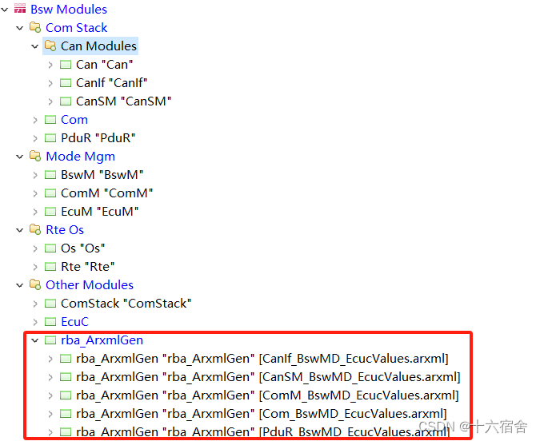Viewport: 540px width, 441px height.
Task: Select the Mode Mgm label
Action: [x=80, y=157]
